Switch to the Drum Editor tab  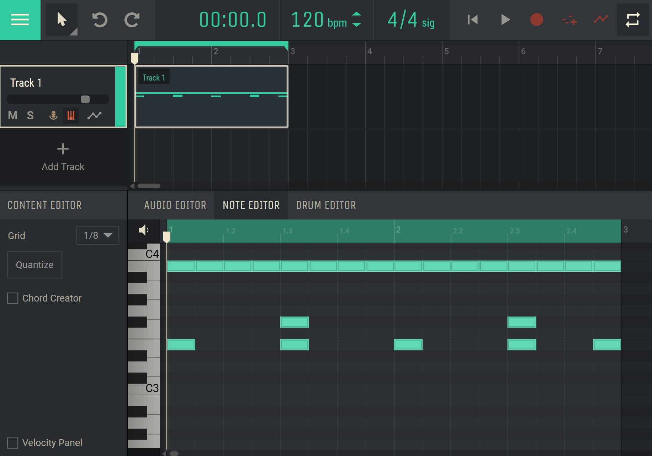coord(326,205)
